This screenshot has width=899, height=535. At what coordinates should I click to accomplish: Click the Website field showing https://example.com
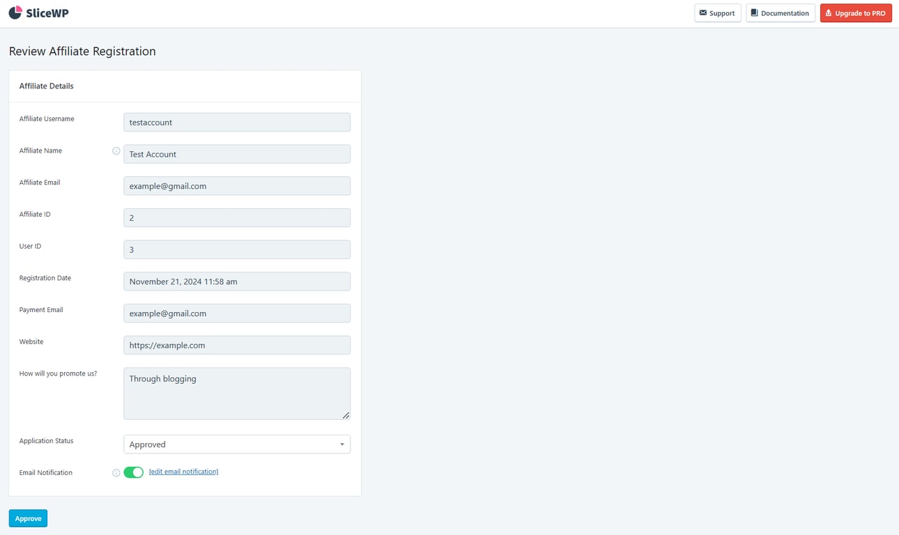tap(236, 345)
